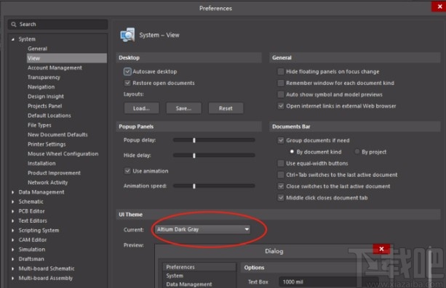Click the Reset layouts button
This screenshot has height=288, width=446.
pos(226,108)
